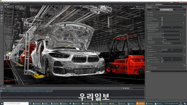Select the Post Processing settings button
The image size is (187, 105).
[x=179, y=10]
